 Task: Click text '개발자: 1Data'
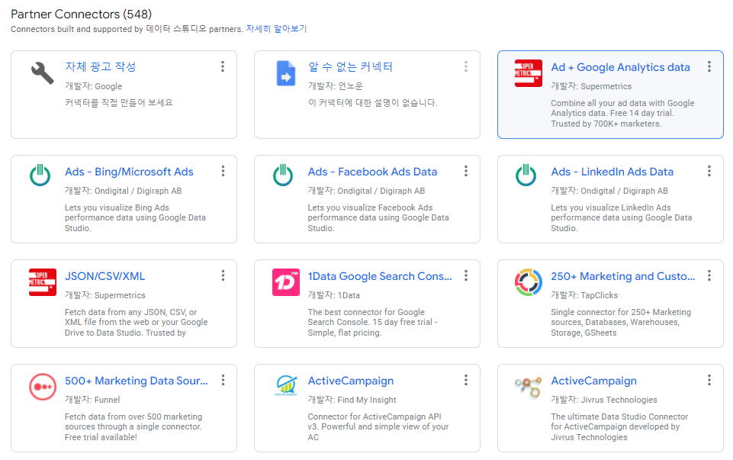tap(334, 295)
